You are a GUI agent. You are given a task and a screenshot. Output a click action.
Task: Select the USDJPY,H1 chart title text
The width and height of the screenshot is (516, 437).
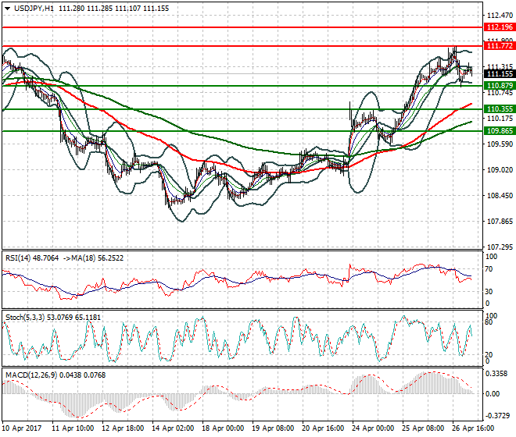34,9
